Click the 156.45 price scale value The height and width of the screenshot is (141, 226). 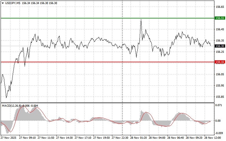pyautogui.click(x=220, y=29)
